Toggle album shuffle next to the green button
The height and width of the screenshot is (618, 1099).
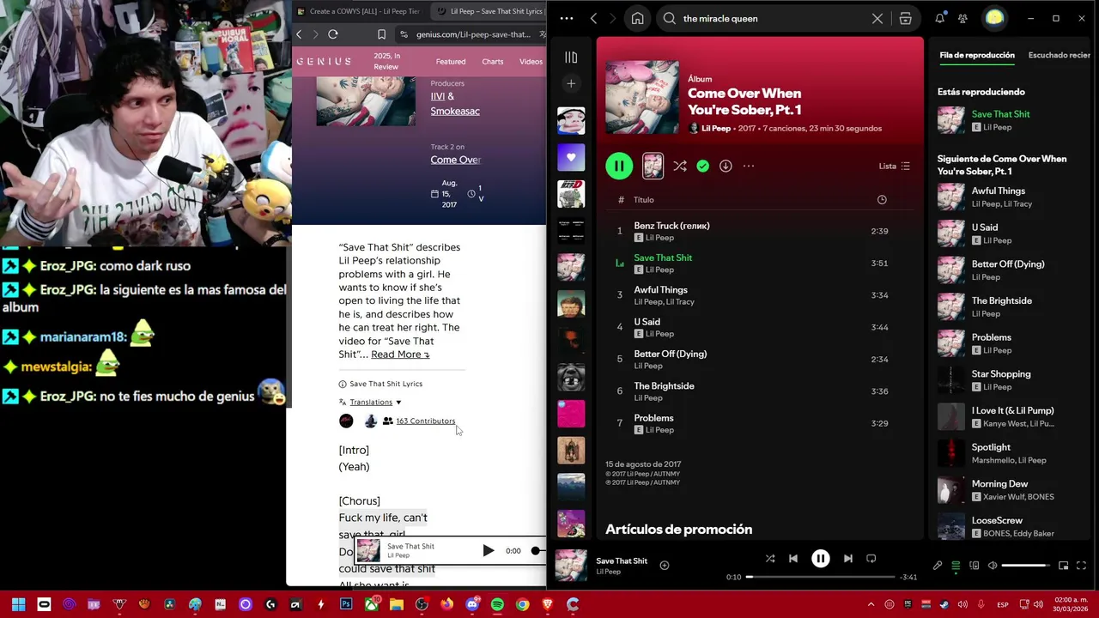pos(680,166)
